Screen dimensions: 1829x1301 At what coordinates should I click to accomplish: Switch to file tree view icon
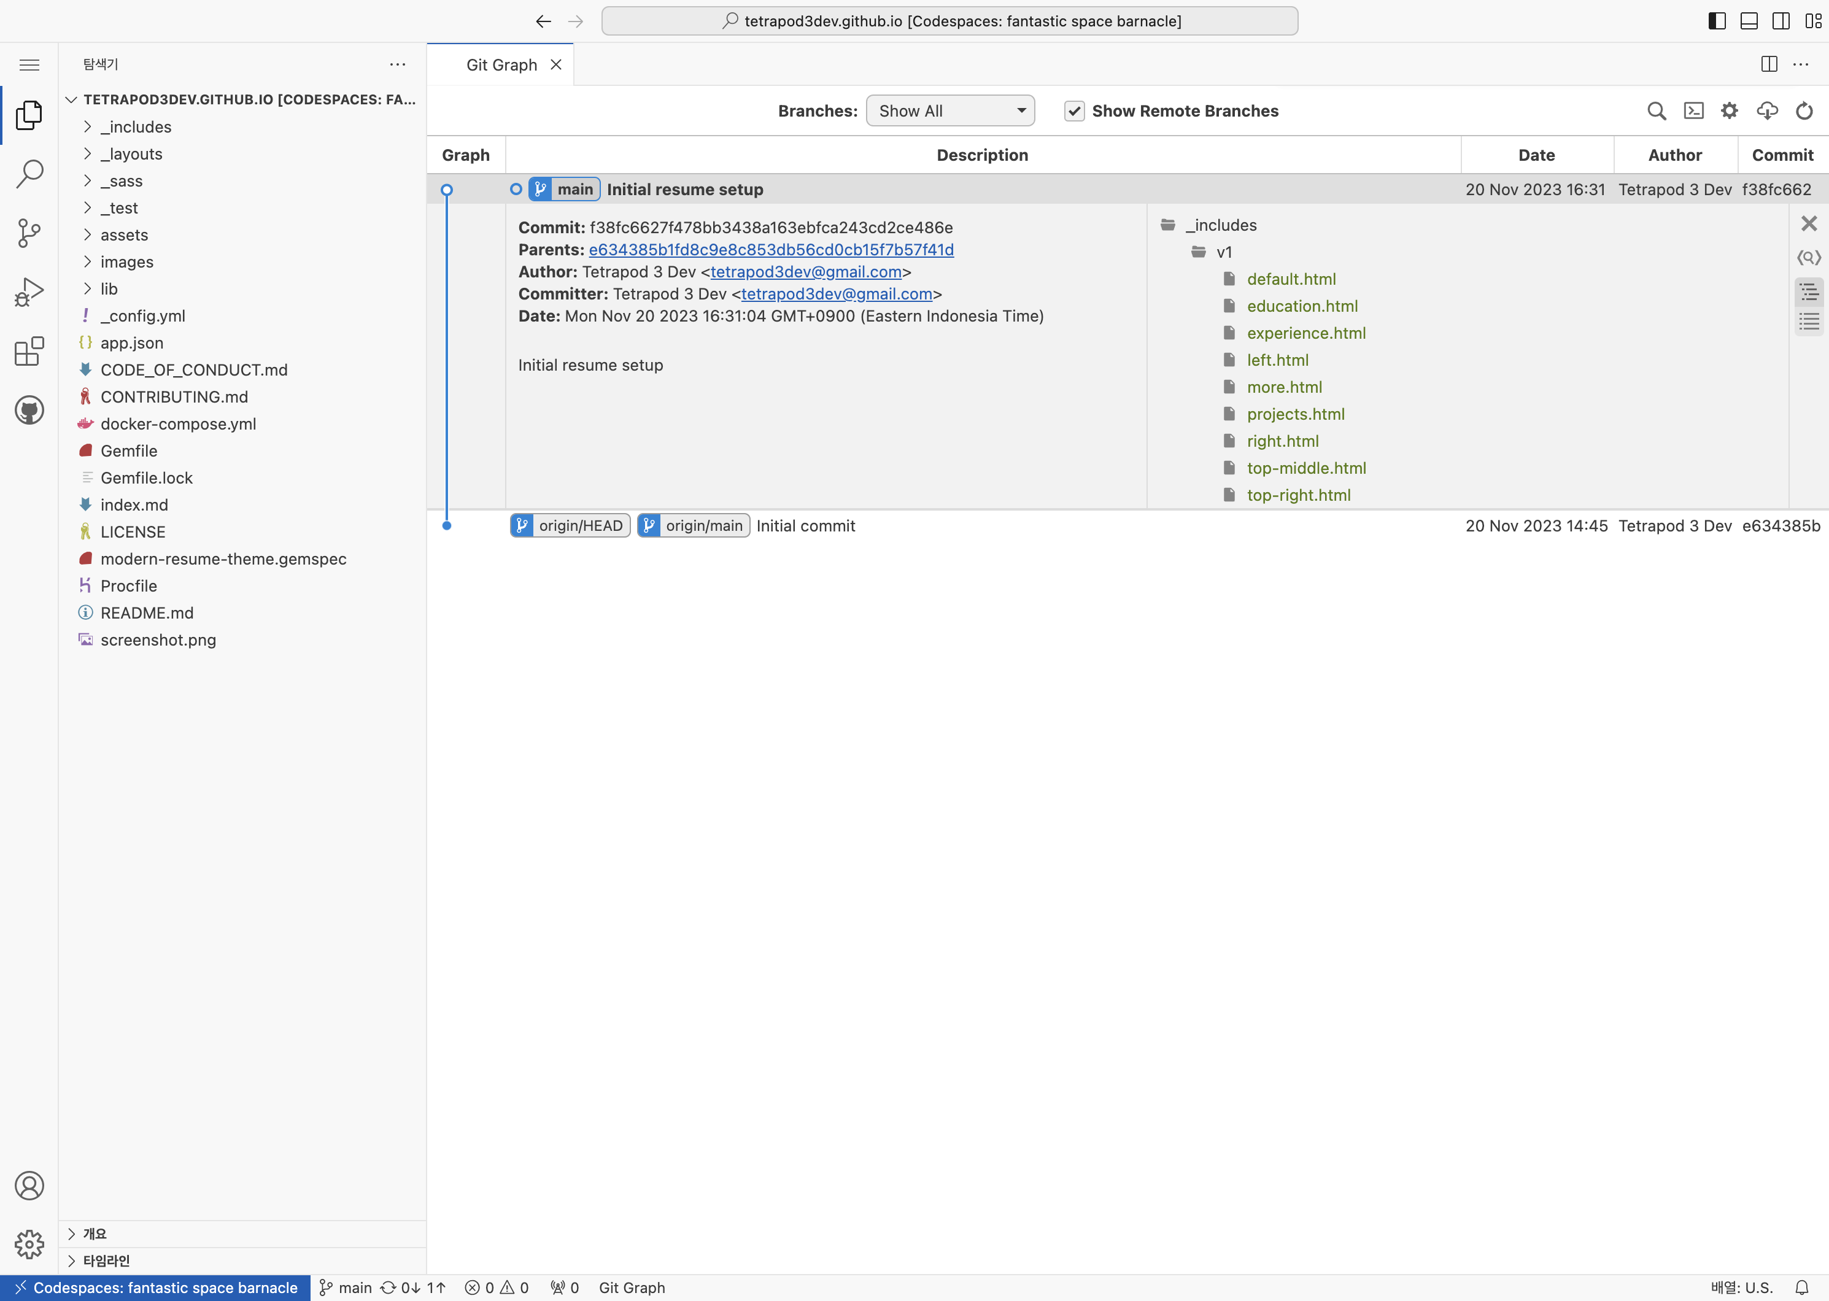1809,292
